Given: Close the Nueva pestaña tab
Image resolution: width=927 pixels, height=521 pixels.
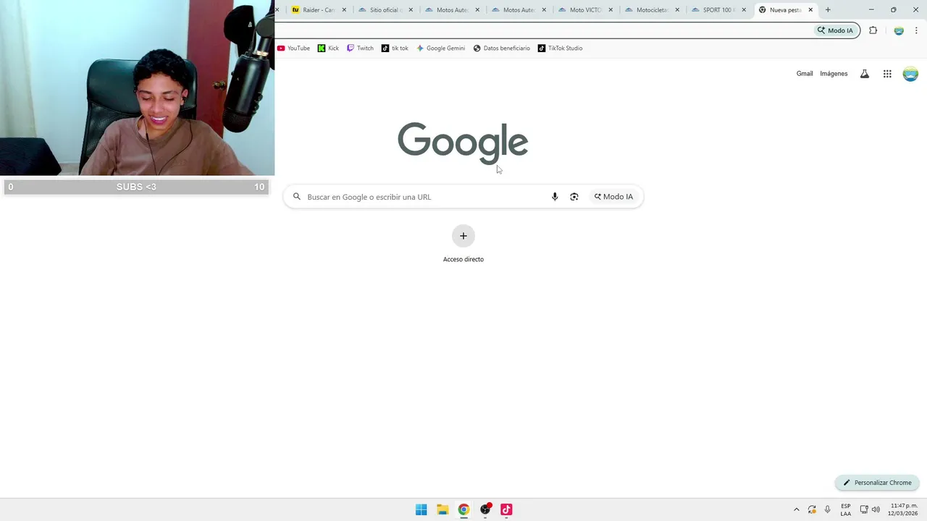Looking at the screenshot, I should tap(810, 10).
